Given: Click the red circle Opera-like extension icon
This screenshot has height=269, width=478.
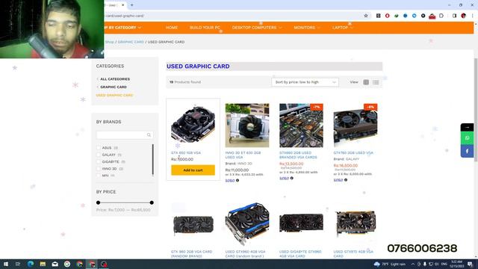Looking at the screenshot, I should pos(387,16).
